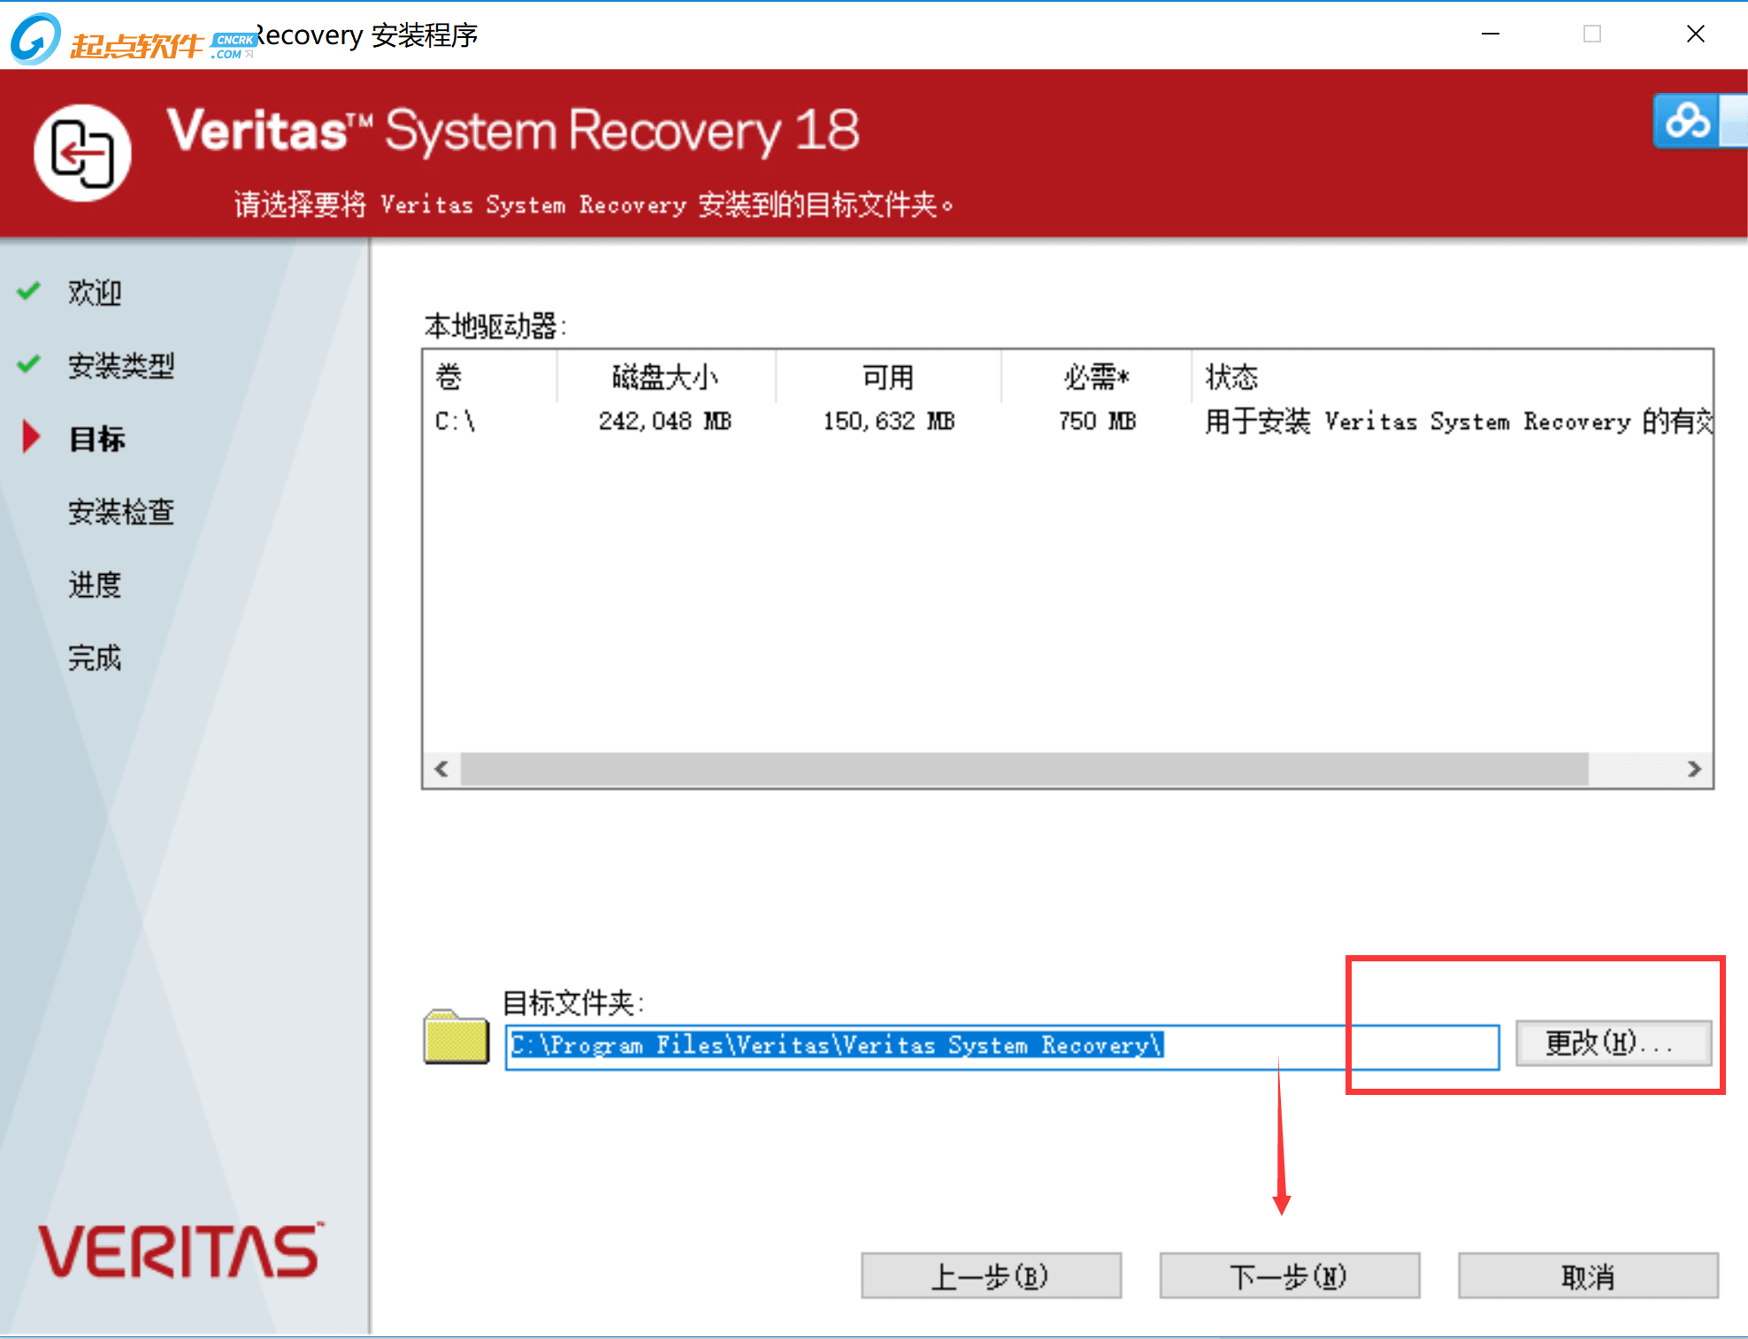The width and height of the screenshot is (1748, 1339).
Task: Click the blue cloud icon in banner
Action: coord(1687,121)
